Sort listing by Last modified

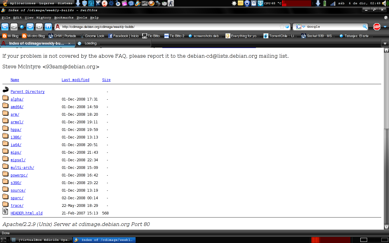pyautogui.click(x=75, y=80)
